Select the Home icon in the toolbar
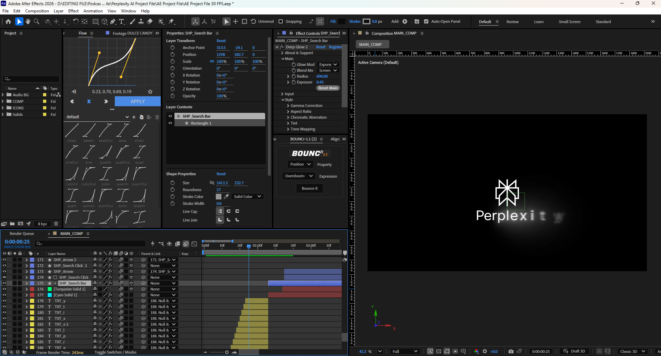The width and height of the screenshot is (661, 356). [8, 21]
